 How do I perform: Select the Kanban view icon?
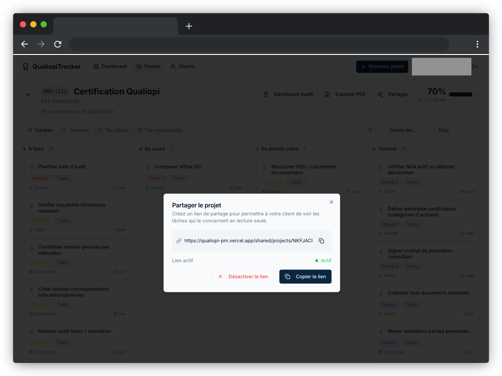30,130
